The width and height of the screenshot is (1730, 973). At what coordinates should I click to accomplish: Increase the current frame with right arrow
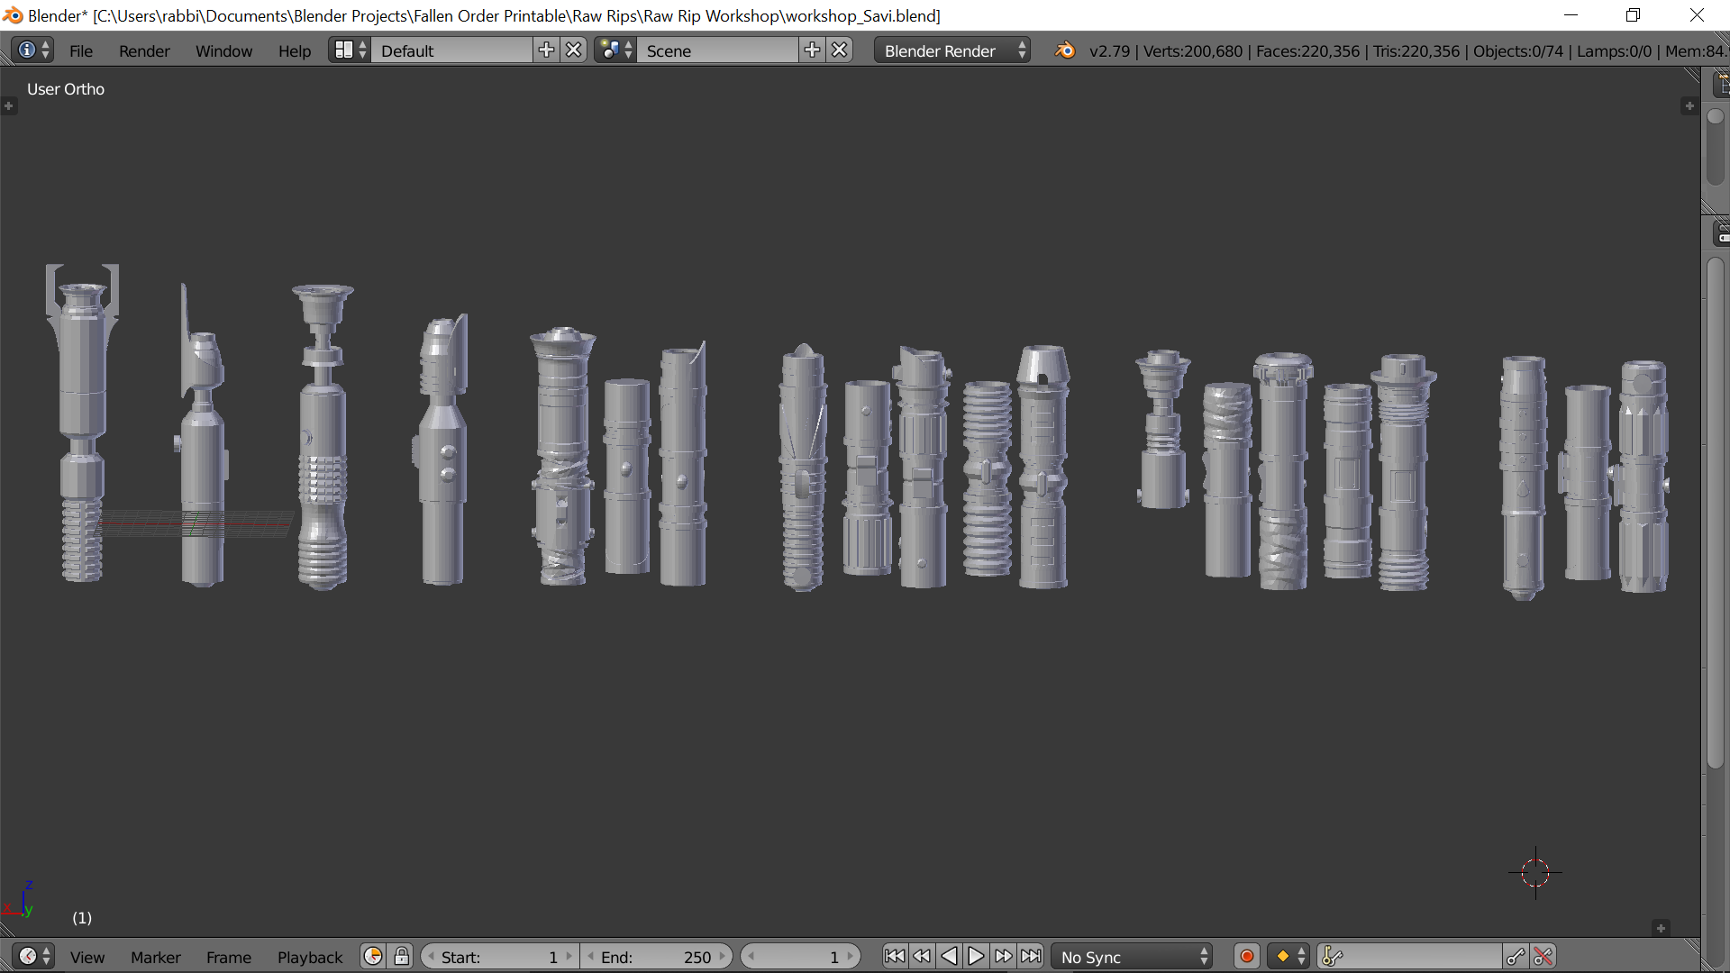[850, 956]
